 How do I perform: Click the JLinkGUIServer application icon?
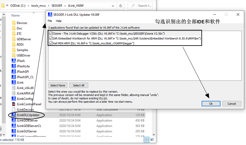tap(14, 131)
